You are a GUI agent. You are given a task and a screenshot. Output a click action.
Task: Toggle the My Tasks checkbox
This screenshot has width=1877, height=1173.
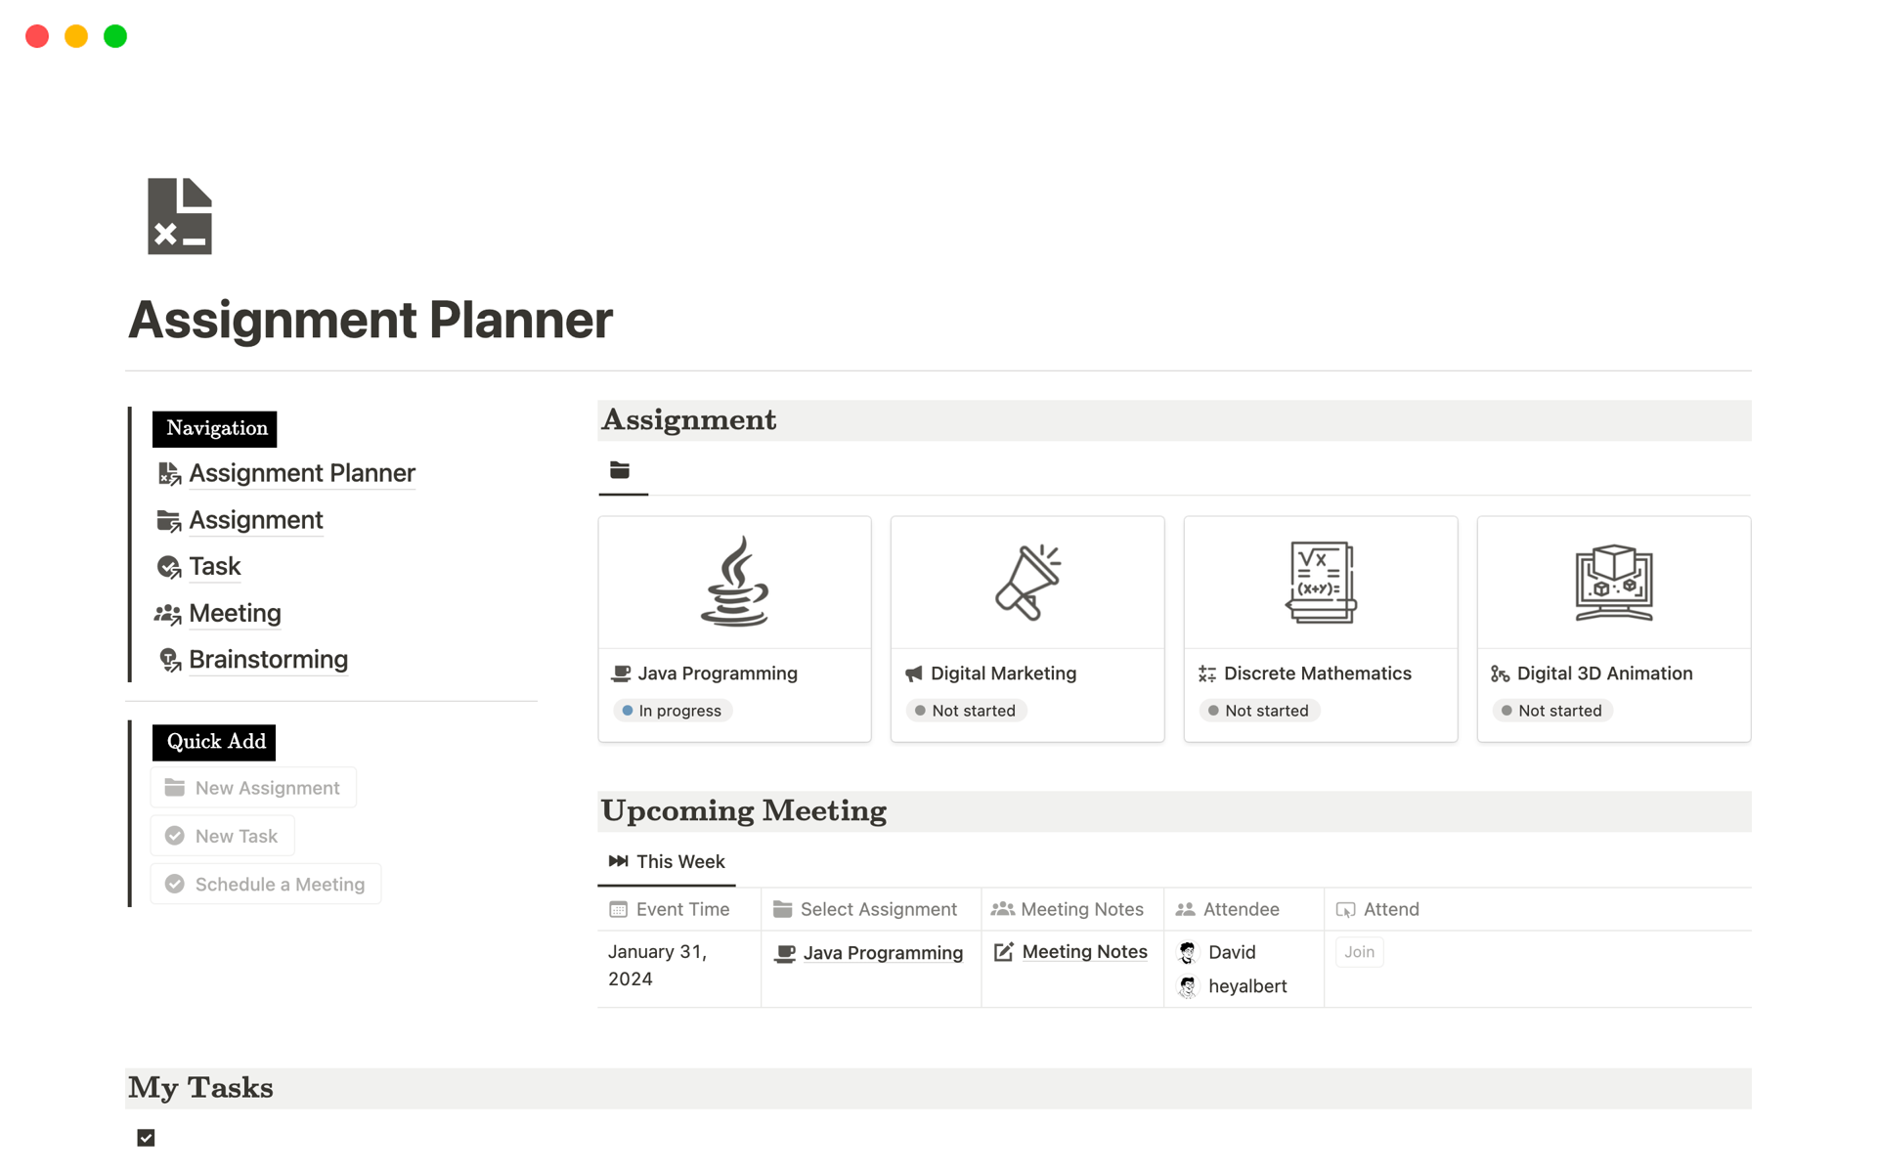point(148,1138)
